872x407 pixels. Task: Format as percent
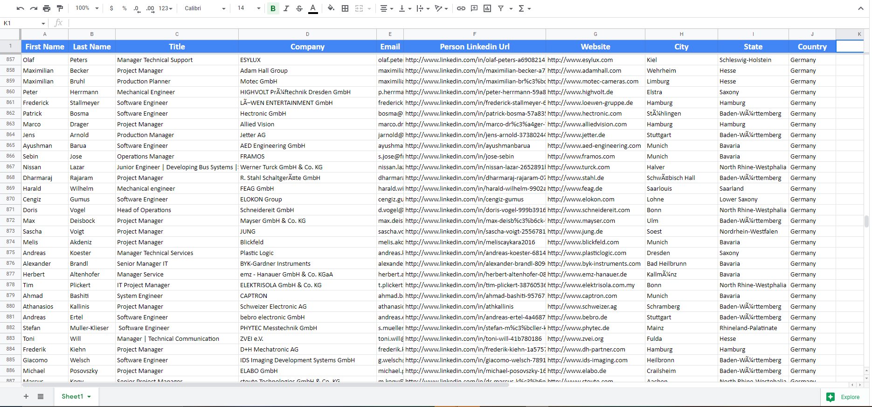pyautogui.click(x=125, y=8)
